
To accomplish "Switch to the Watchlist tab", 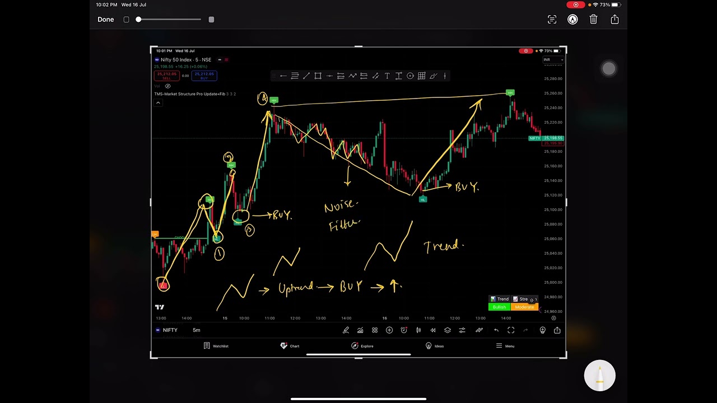I will click(216, 346).
